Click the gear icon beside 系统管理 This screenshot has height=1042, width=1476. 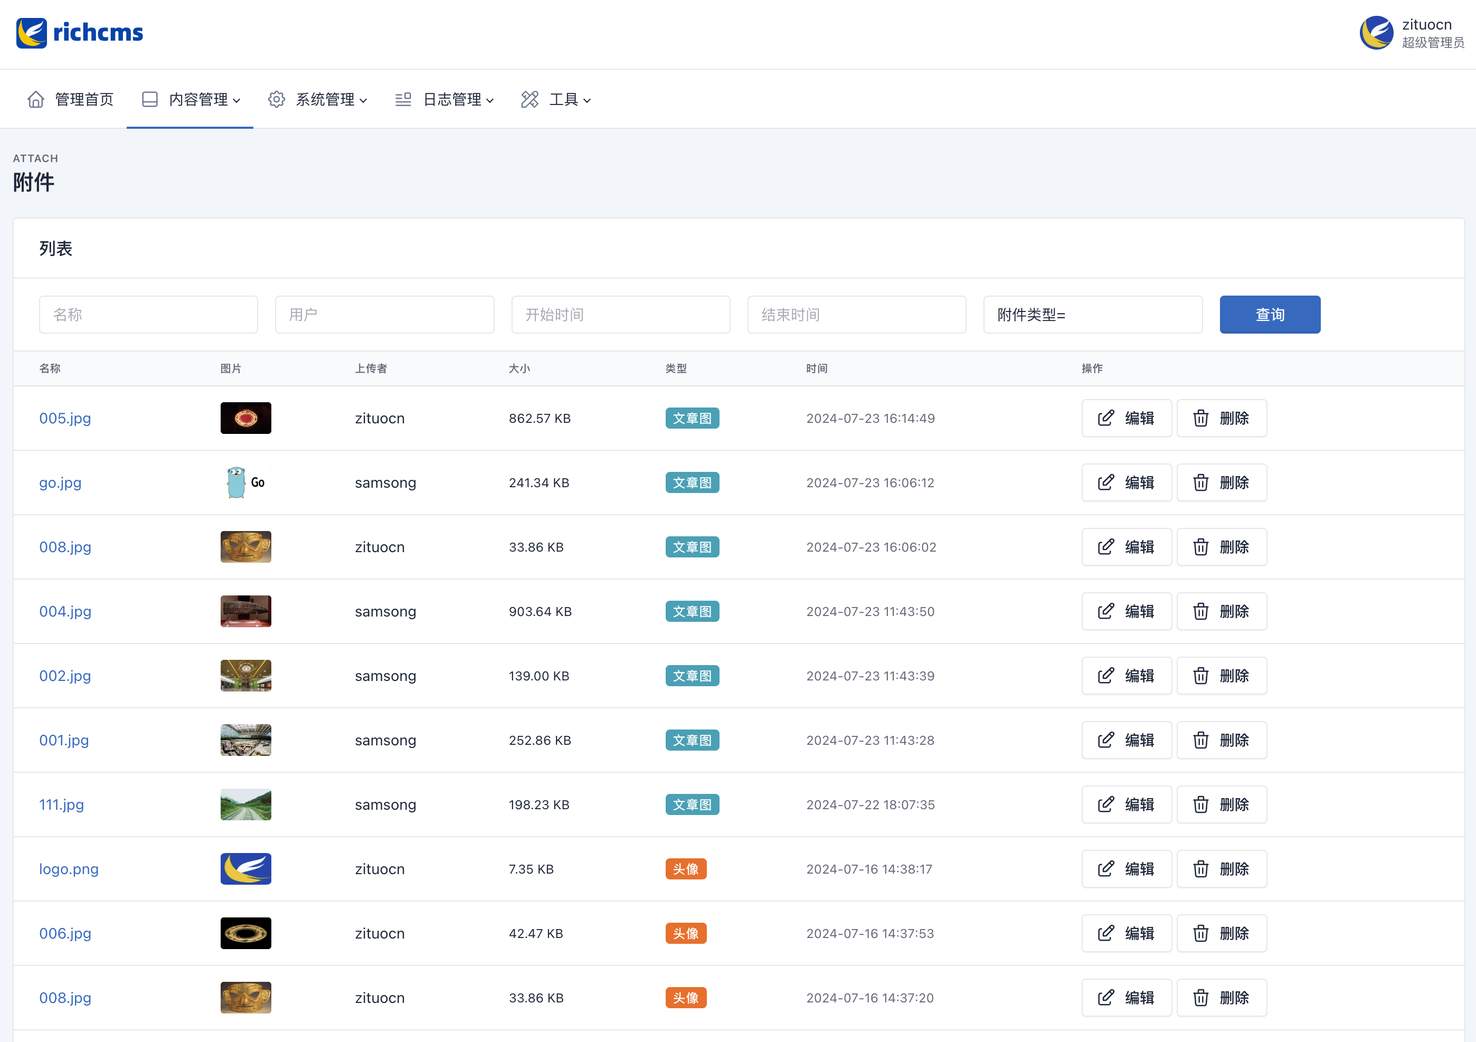tap(277, 100)
